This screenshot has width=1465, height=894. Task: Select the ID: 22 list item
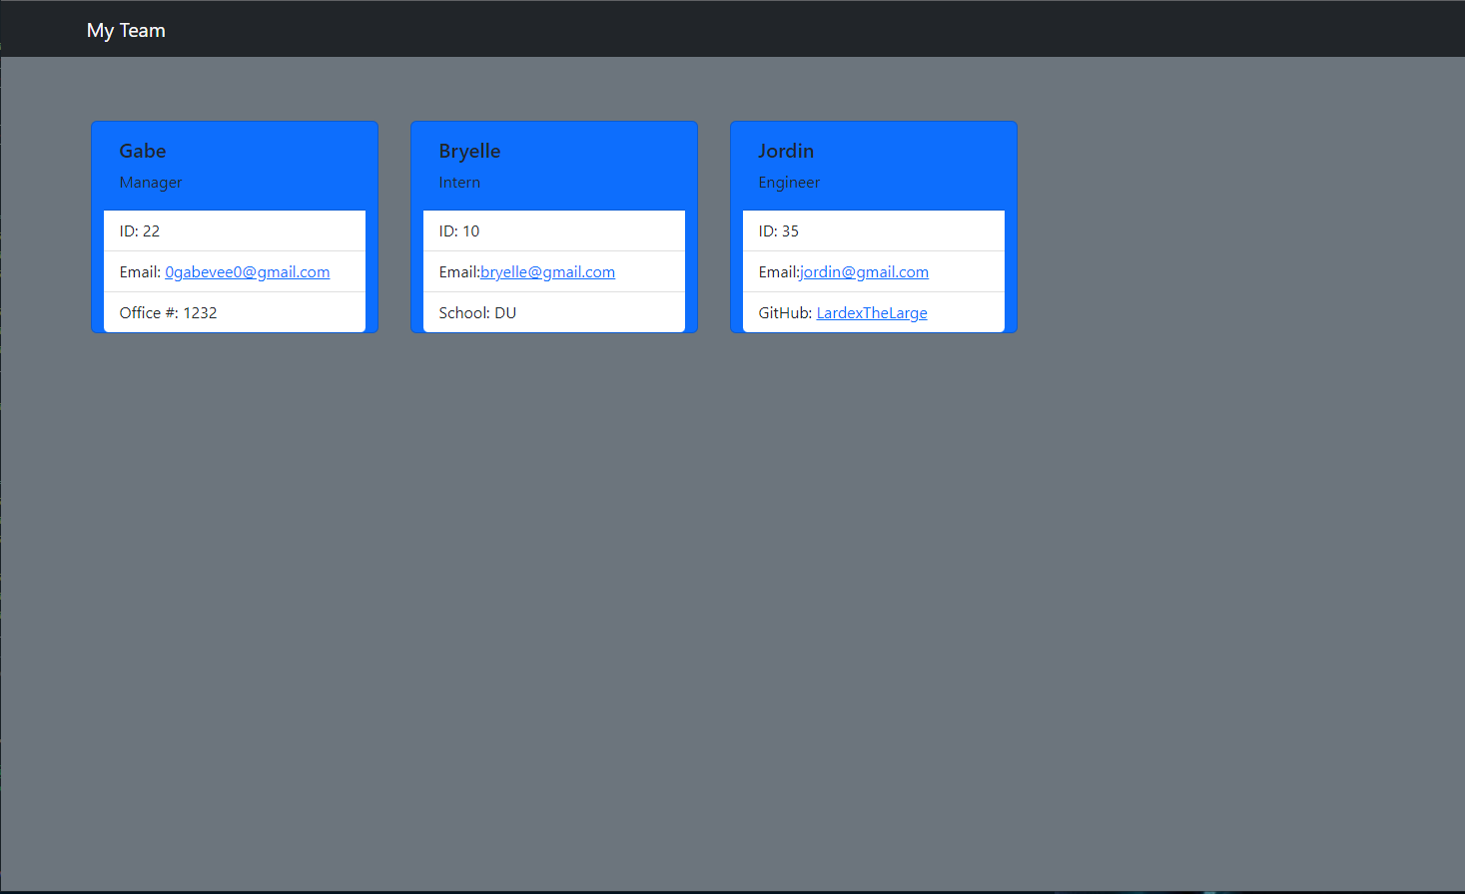[235, 230]
